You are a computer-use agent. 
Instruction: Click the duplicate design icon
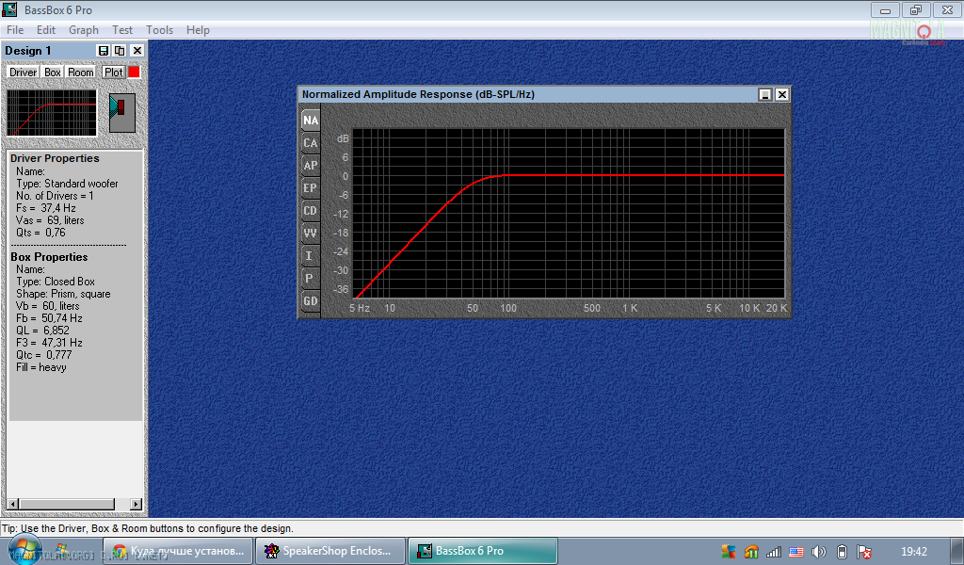tap(120, 51)
